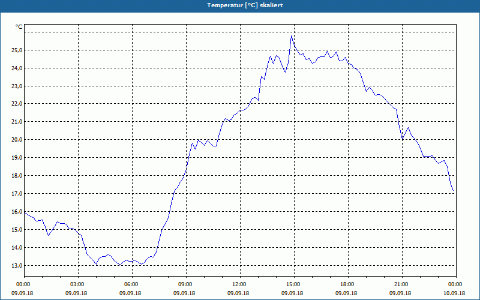Click the 09:00 time axis label
The width and height of the screenshot is (480, 300).
(x=186, y=284)
